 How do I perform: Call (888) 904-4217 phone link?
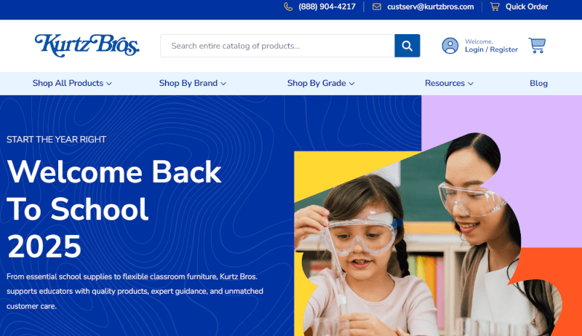click(x=327, y=7)
